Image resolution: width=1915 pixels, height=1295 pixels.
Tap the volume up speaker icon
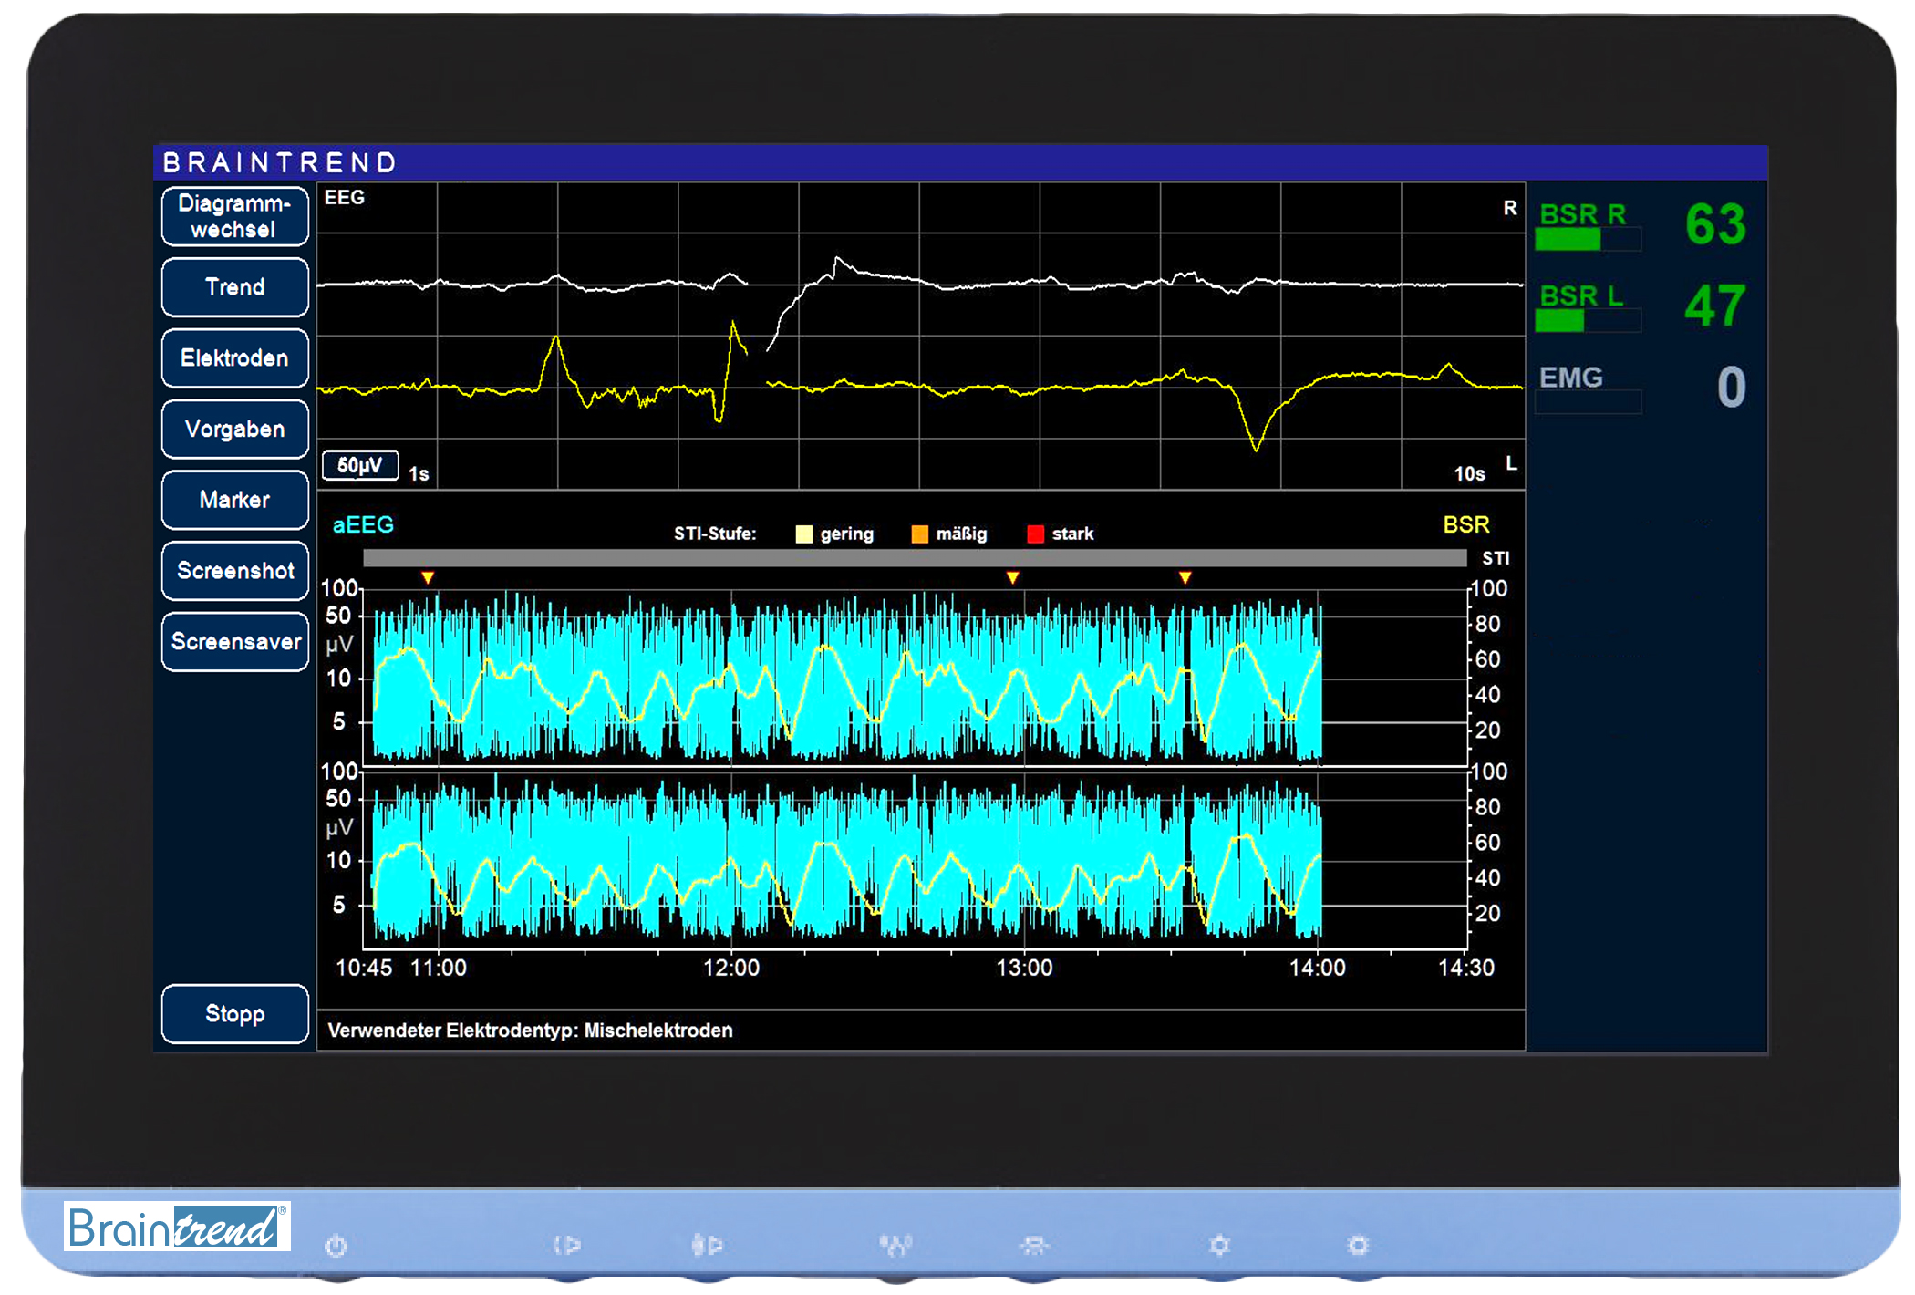(x=707, y=1245)
